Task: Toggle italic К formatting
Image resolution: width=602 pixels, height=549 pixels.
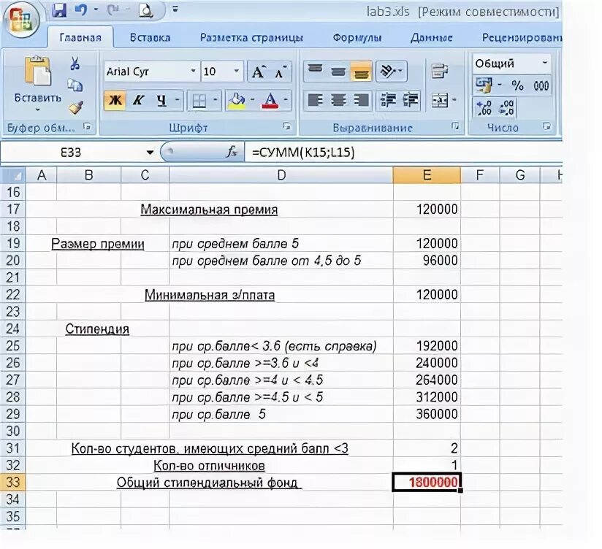Action: tap(138, 100)
